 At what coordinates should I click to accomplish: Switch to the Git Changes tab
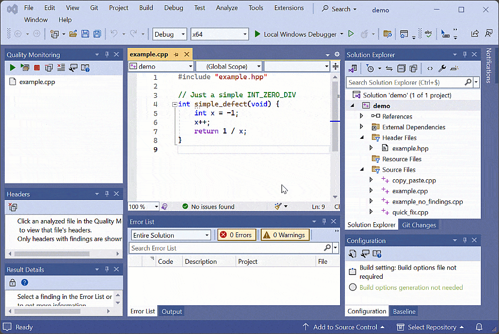pos(418,225)
